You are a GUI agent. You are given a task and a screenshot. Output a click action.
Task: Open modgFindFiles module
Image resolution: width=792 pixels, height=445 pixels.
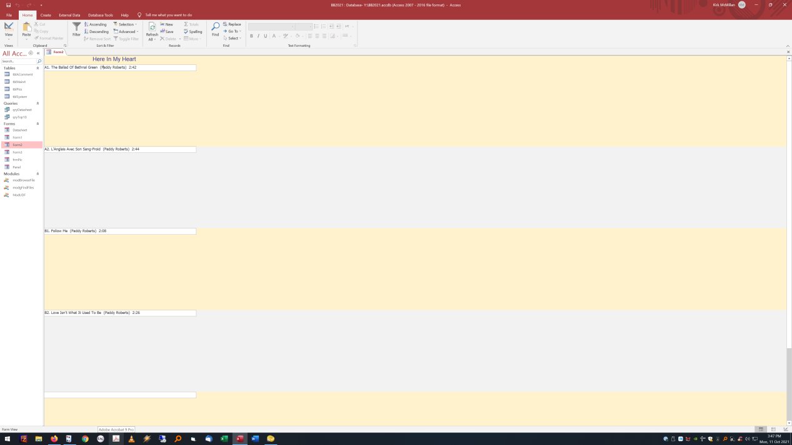[22, 187]
